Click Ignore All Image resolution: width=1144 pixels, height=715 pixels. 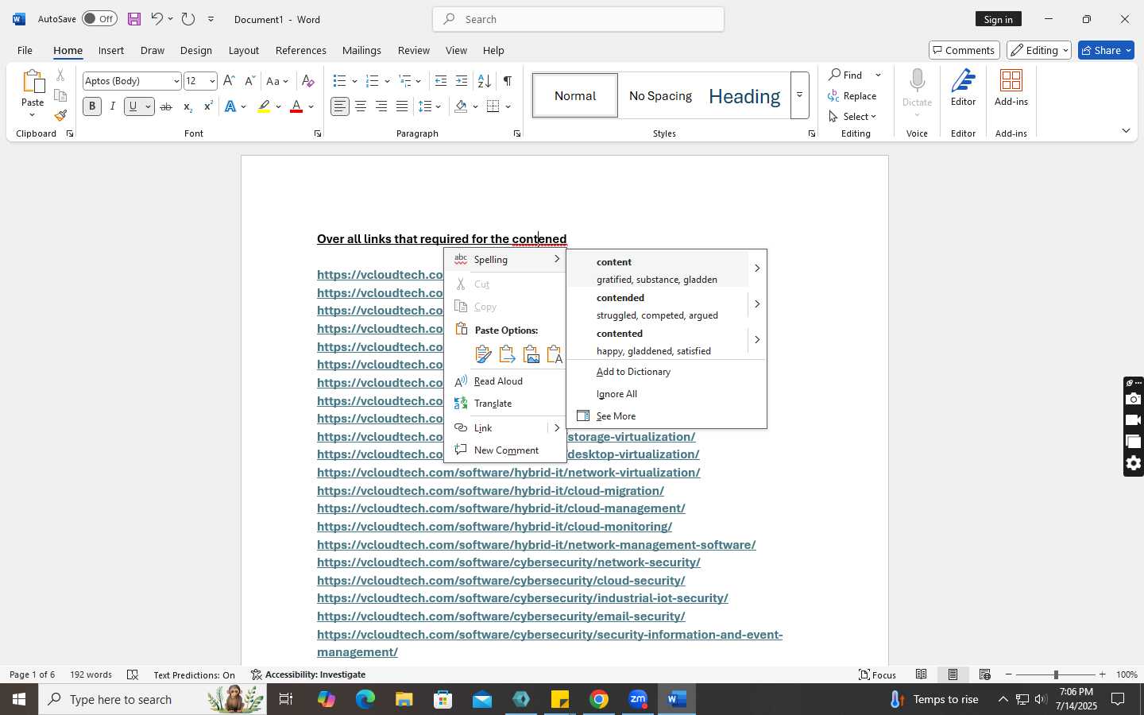[667, 394]
